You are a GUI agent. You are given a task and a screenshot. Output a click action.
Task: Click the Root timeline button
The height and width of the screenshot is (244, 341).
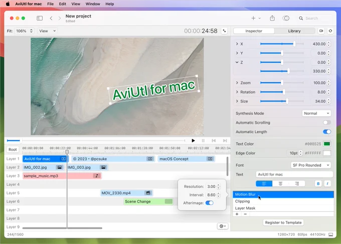(13, 149)
